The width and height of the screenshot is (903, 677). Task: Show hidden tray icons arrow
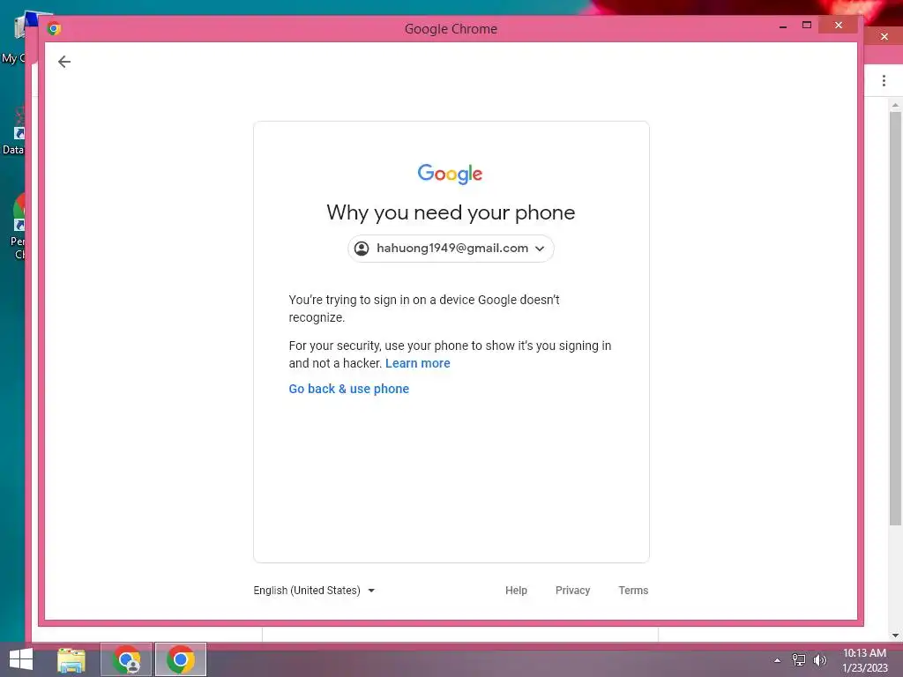[778, 660]
